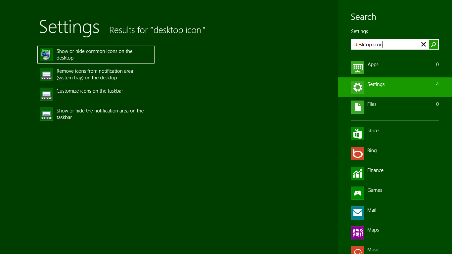Select the Mail app icon

(x=357, y=213)
